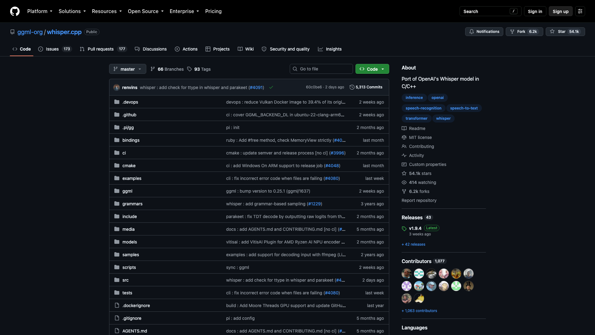Expand the Platform menu
This screenshot has width=595, height=335.
click(40, 11)
